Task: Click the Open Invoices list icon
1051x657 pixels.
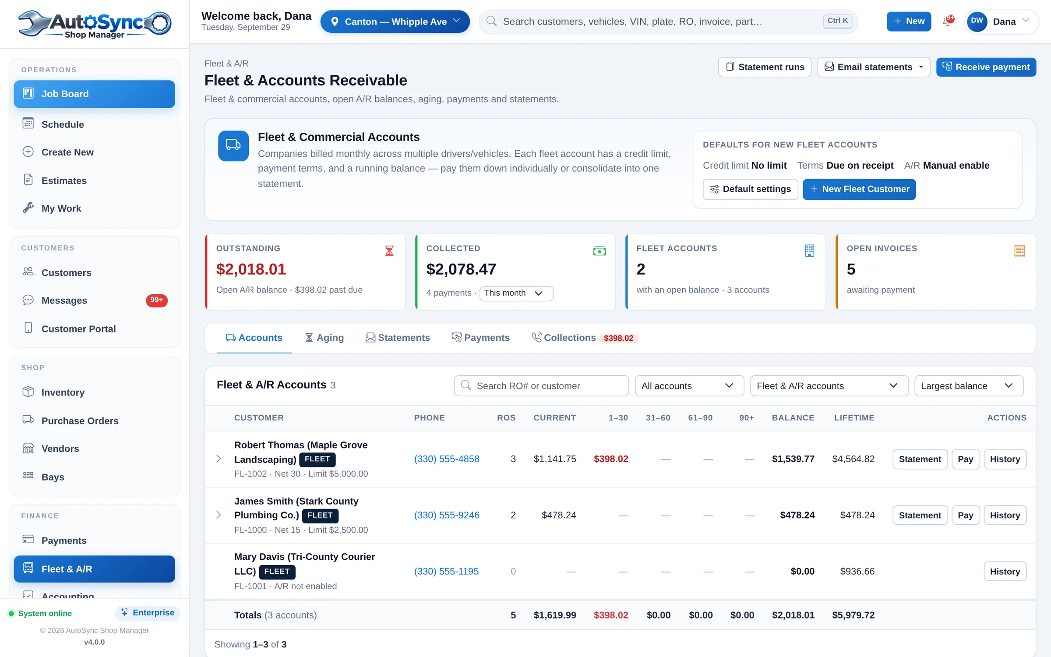Action: (x=1019, y=251)
